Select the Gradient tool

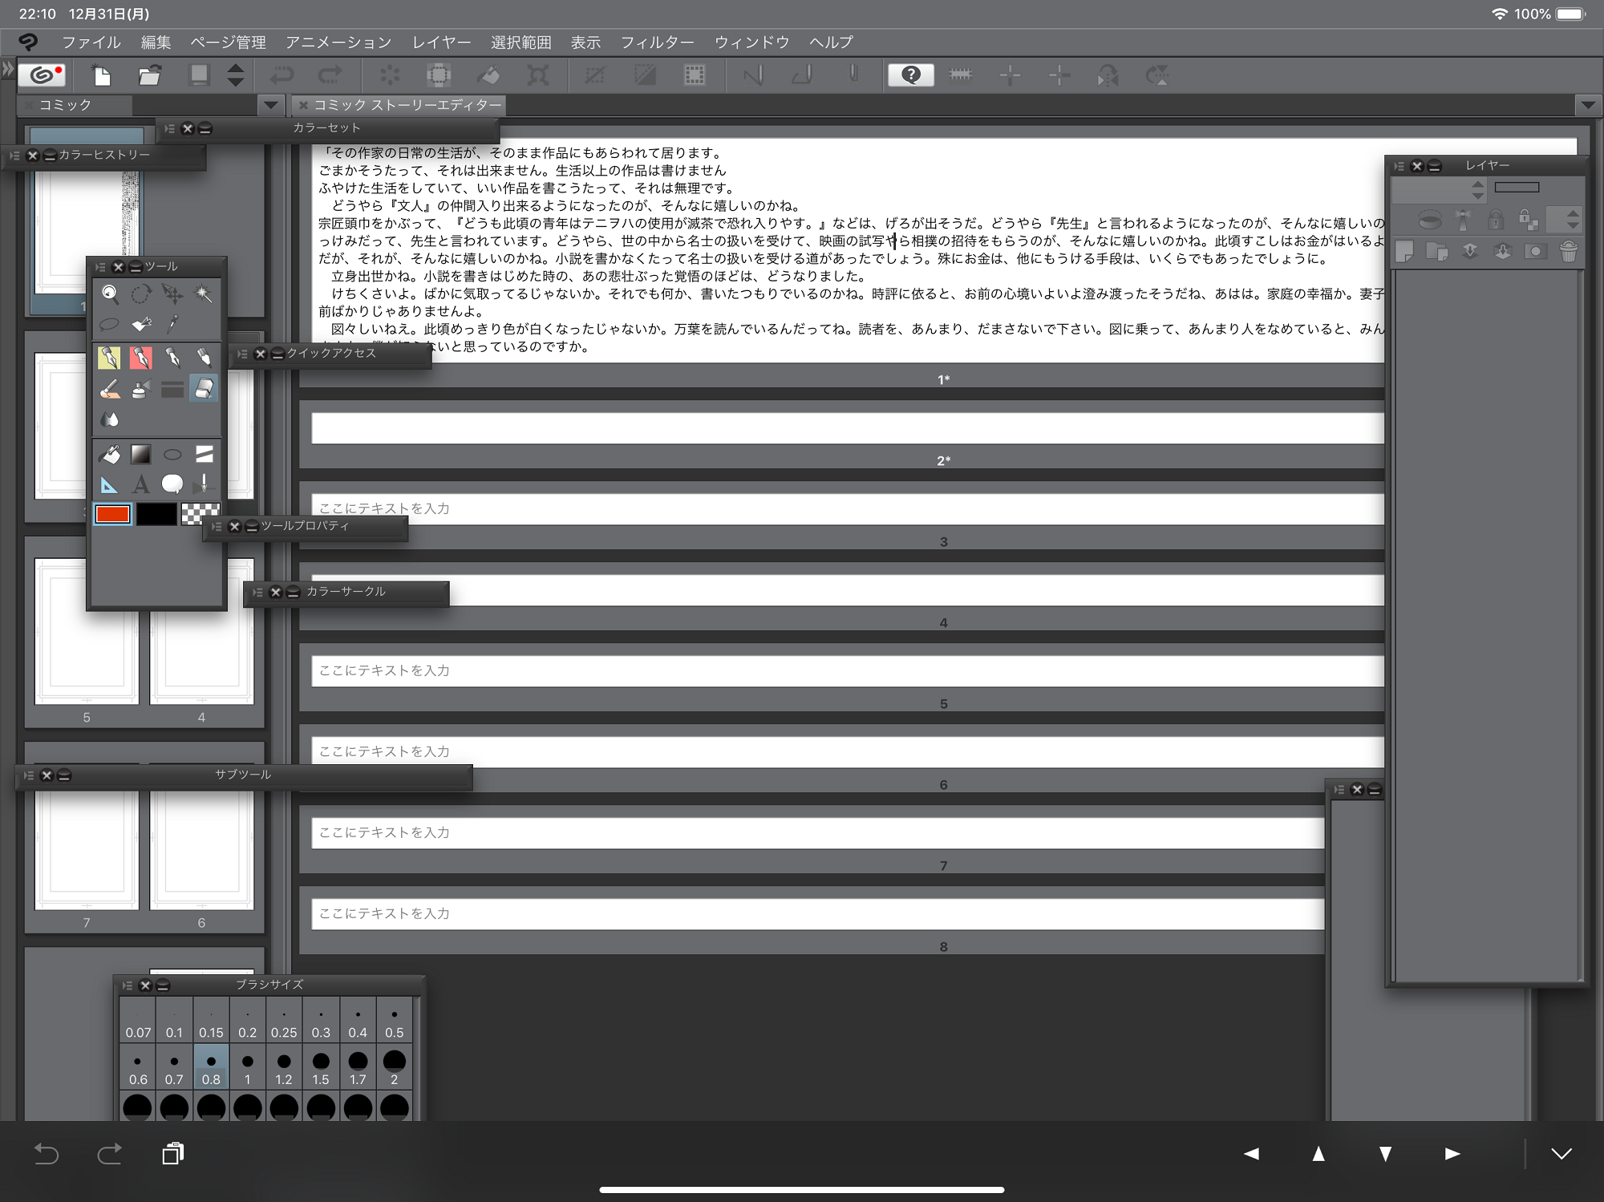(x=141, y=455)
